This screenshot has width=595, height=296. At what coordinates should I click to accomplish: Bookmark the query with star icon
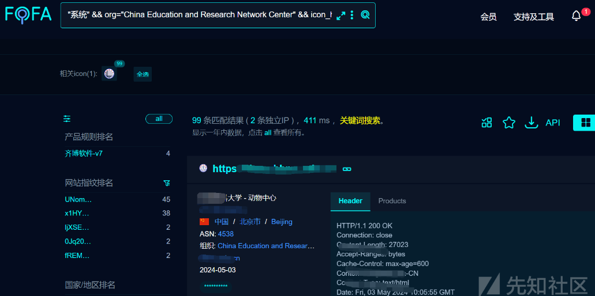point(509,122)
